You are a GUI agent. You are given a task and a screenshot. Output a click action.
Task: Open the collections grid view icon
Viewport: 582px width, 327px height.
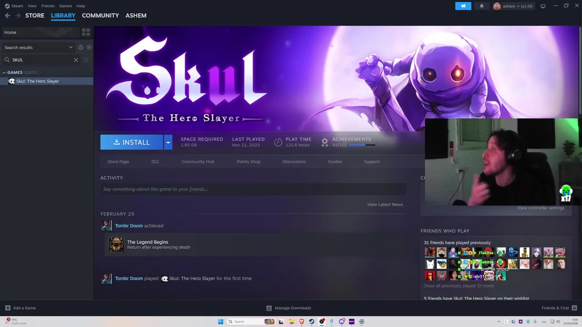coord(86,32)
